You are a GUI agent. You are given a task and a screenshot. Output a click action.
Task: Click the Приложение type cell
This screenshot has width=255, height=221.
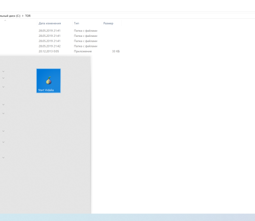point(83,51)
